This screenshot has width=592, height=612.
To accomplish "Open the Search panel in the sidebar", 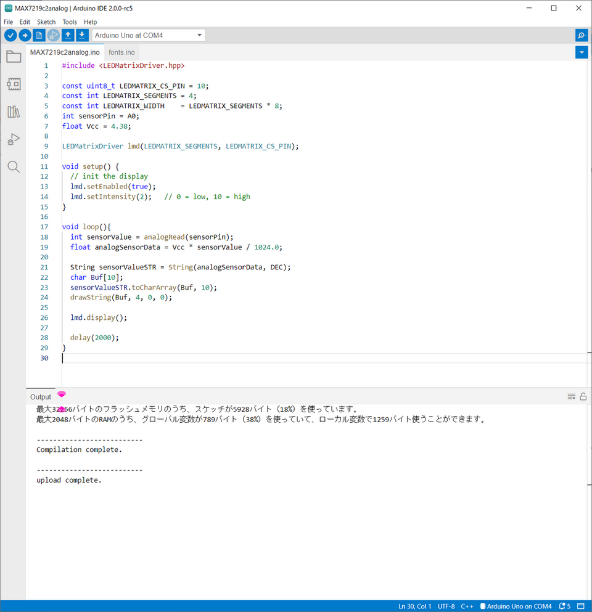I will pyautogui.click(x=14, y=167).
